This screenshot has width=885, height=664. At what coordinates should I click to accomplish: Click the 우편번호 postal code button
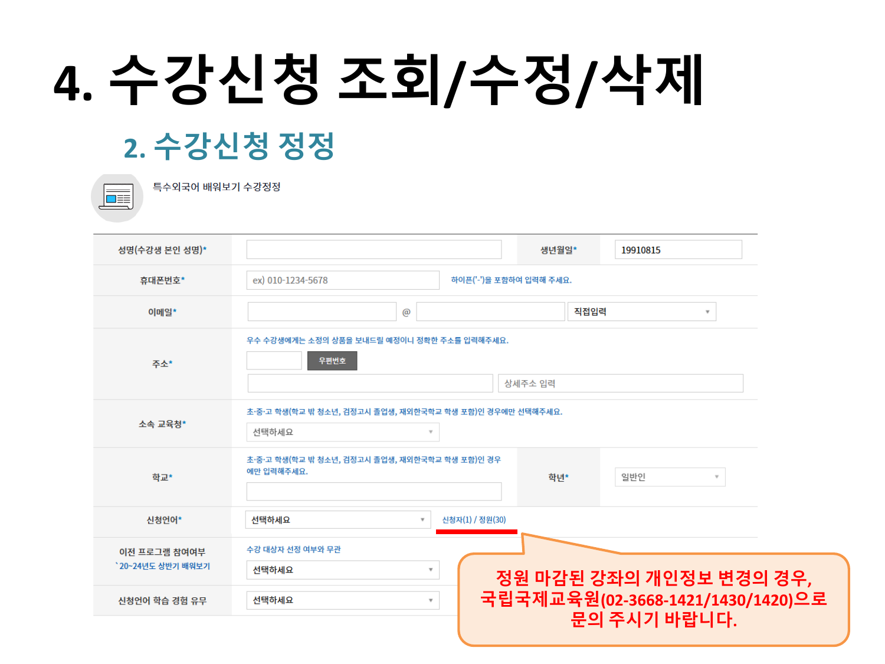click(332, 361)
